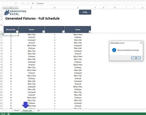
Task: Click Chelsea home cell in row 12
Action: 31,48
